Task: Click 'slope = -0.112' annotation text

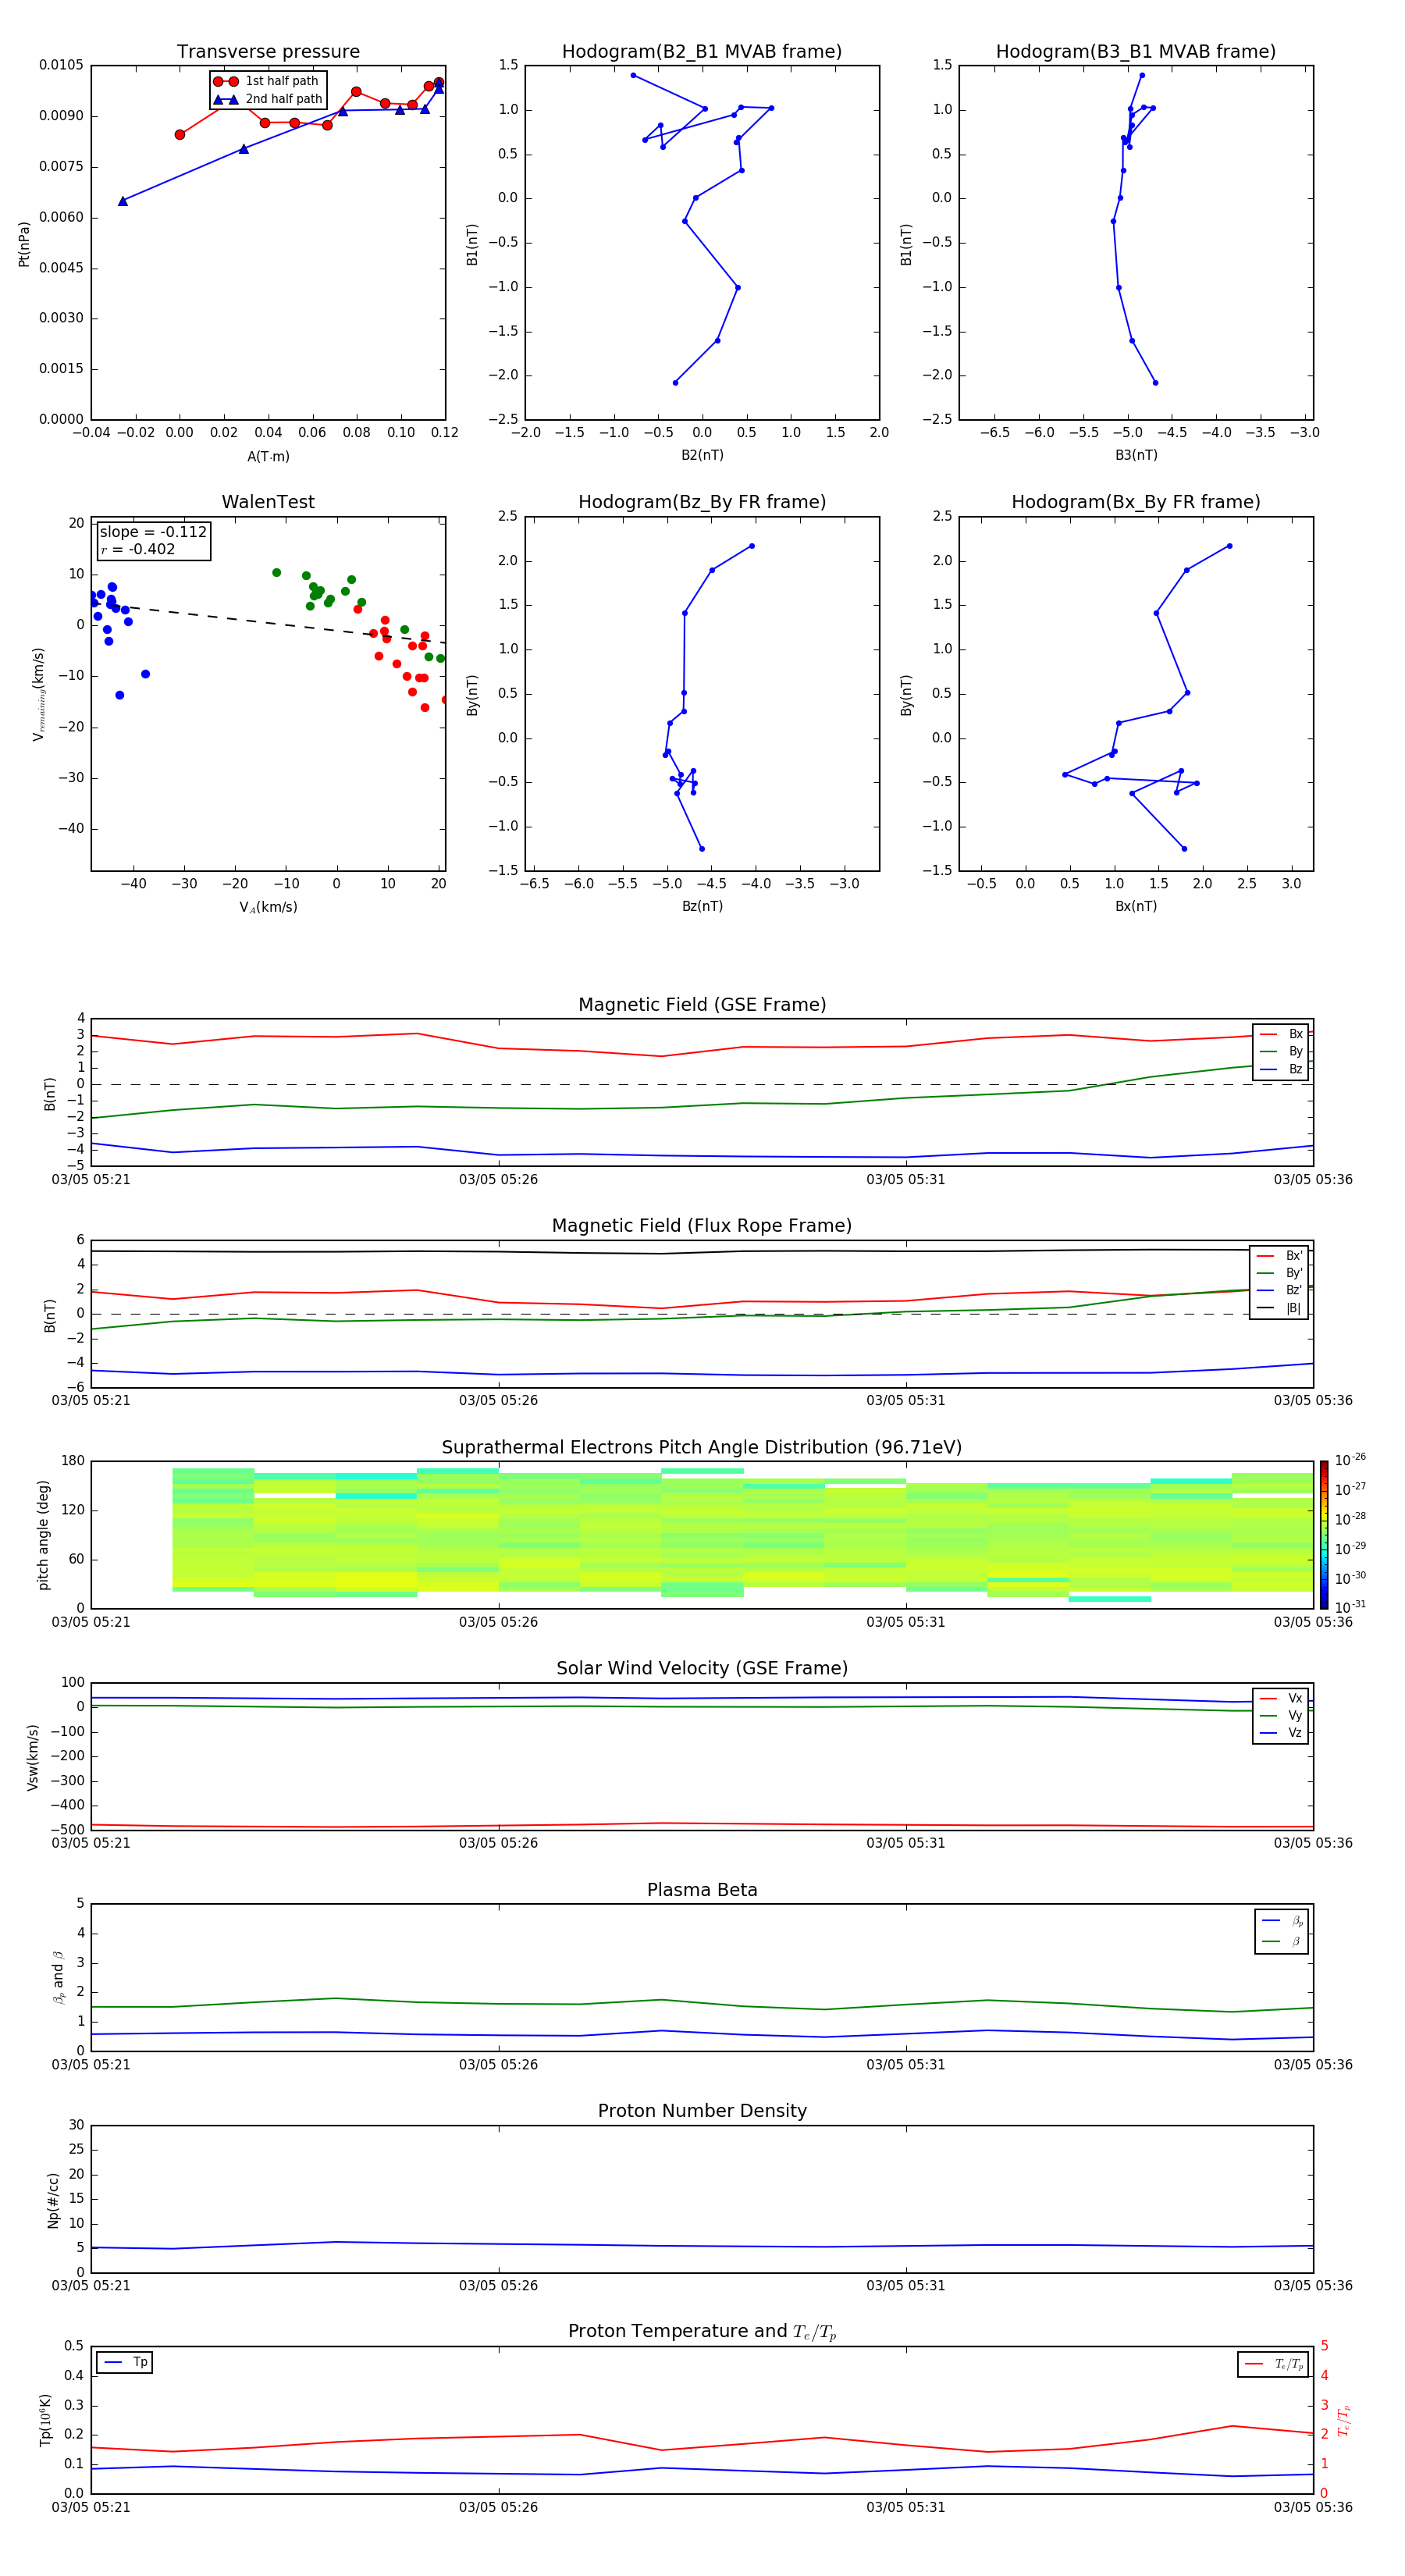Action: (153, 532)
